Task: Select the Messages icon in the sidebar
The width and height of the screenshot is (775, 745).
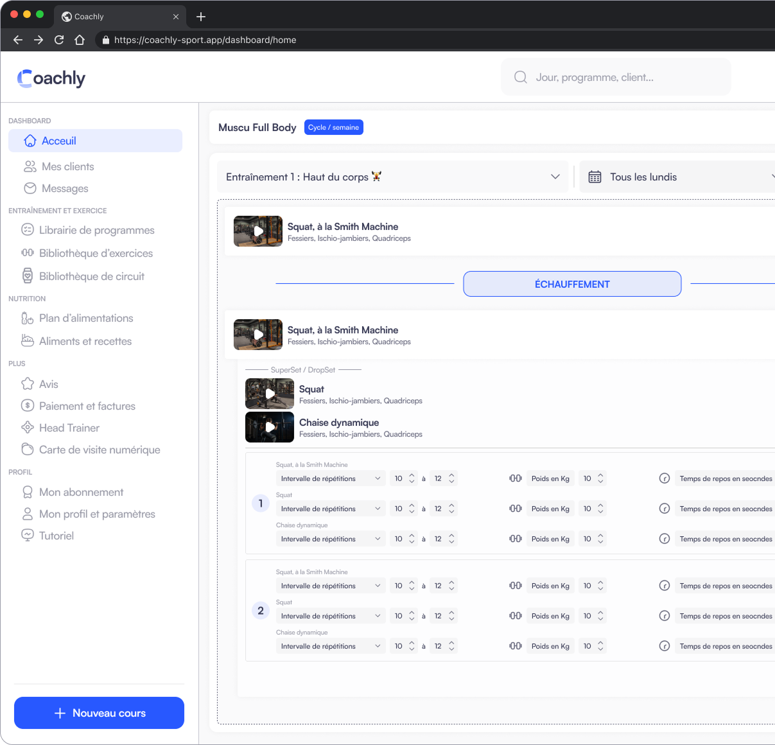Action: pyautogui.click(x=30, y=188)
